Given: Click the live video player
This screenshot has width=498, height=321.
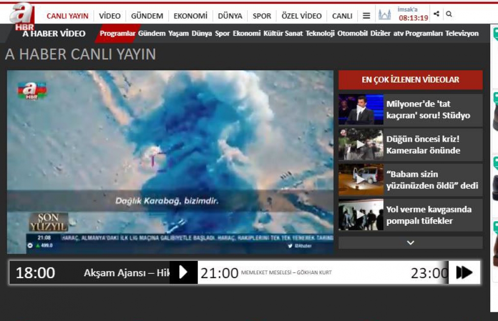Looking at the screenshot, I should pyautogui.click(x=170, y=162).
